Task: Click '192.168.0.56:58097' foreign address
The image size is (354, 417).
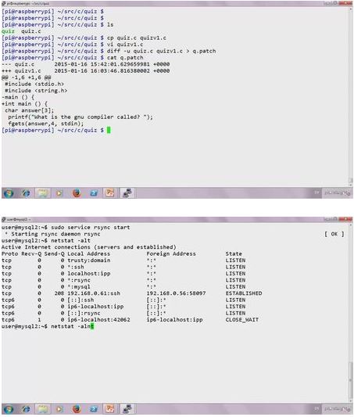Action: click(176, 293)
